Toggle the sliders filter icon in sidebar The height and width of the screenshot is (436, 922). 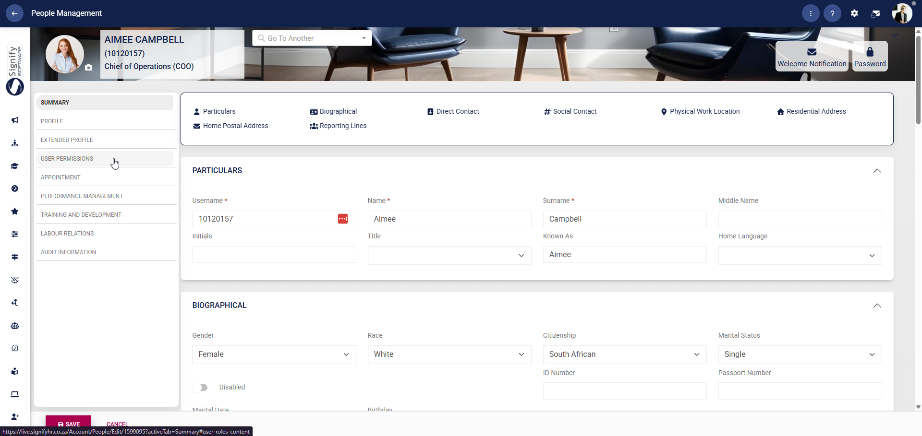[x=14, y=234]
